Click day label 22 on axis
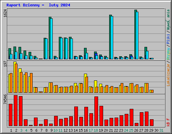Viewport: 172px width, 134px height. (x=116, y=130)
